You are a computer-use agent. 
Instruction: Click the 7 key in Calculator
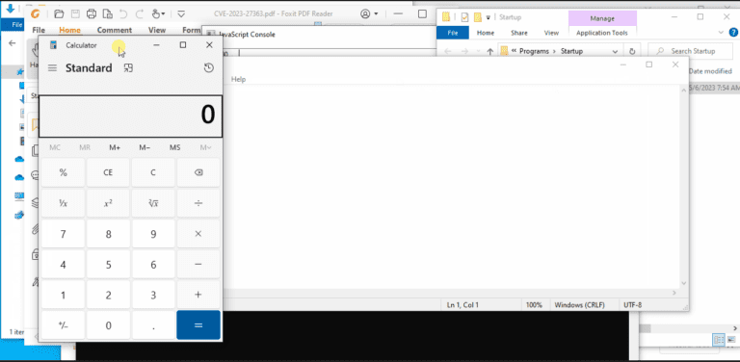pyautogui.click(x=63, y=234)
